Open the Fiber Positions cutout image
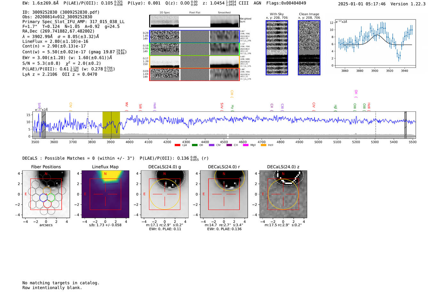Image resolution: width=448 pixels, height=305 pixels. pyautogui.click(x=46, y=194)
